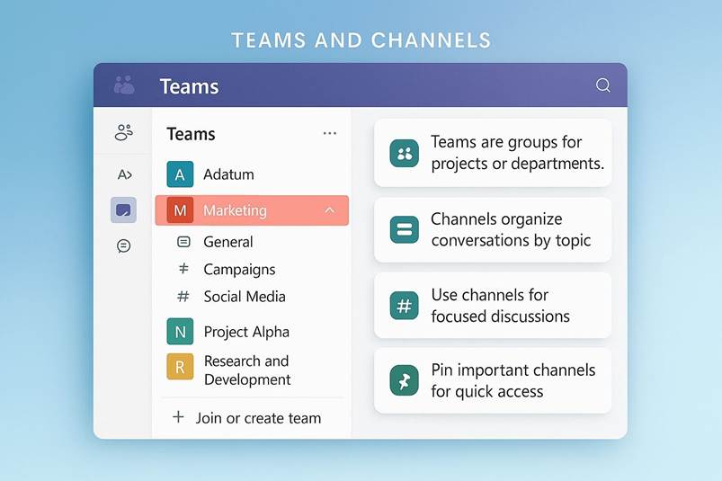722x481 pixels.
Task: Click the 'Channels organize conversations' card
Action: pyautogui.click(x=493, y=230)
